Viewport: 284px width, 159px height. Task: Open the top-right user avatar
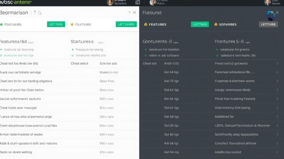[267, 2]
